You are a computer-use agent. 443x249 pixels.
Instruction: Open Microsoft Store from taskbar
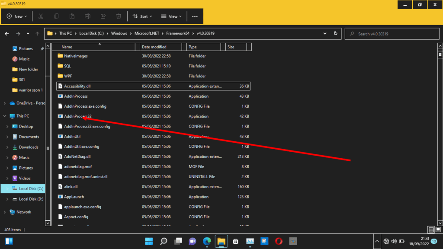point(236,241)
